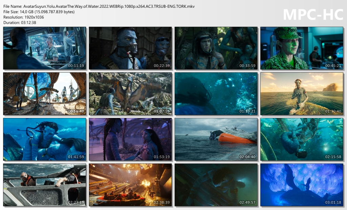Click the File Name line with the .mkv title
The image size is (347, 210).
99,6
